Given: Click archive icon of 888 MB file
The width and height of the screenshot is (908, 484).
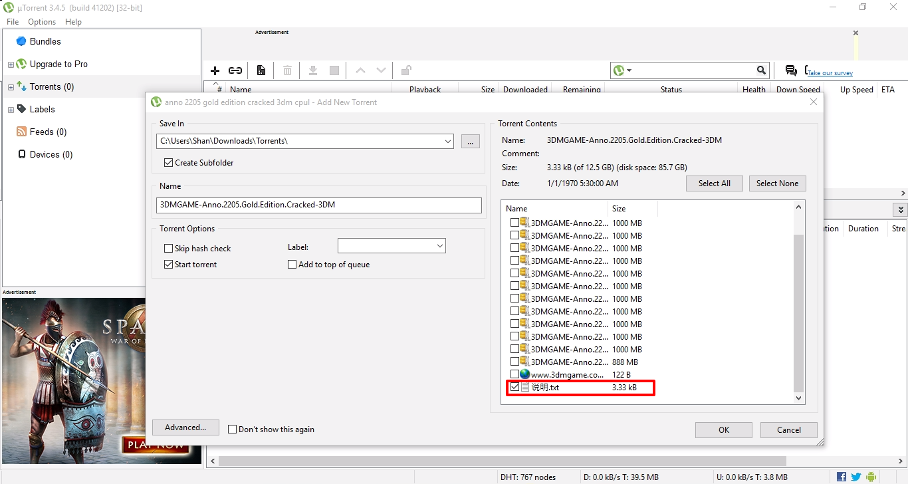Looking at the screenshot, I should pos(524,362).
